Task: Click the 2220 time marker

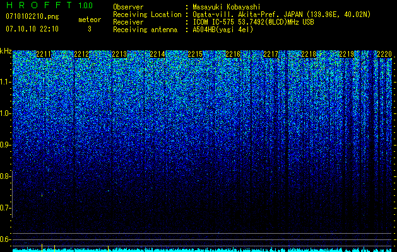Action: point(384,54)
